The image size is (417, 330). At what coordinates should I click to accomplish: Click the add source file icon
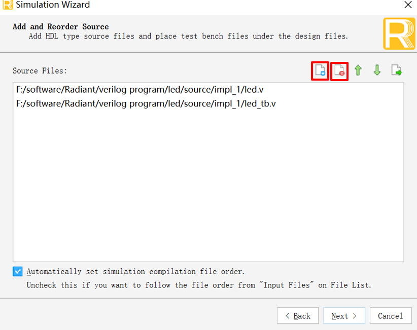[x=320, y=70]
